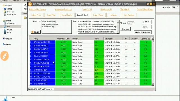Click music note icon in Explorer details pane
Image resolution: width=180 pixels, height=101 pixels.
pos(5,98)
